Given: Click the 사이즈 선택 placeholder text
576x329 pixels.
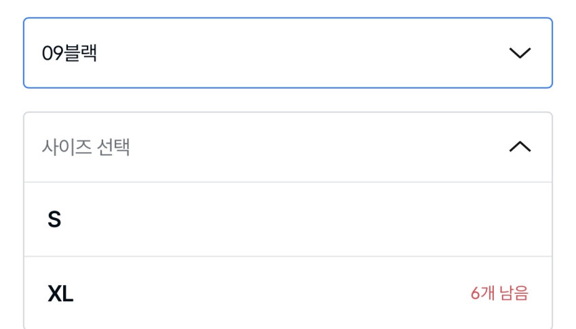Looking at the screenshot, I should pos(85,147).
